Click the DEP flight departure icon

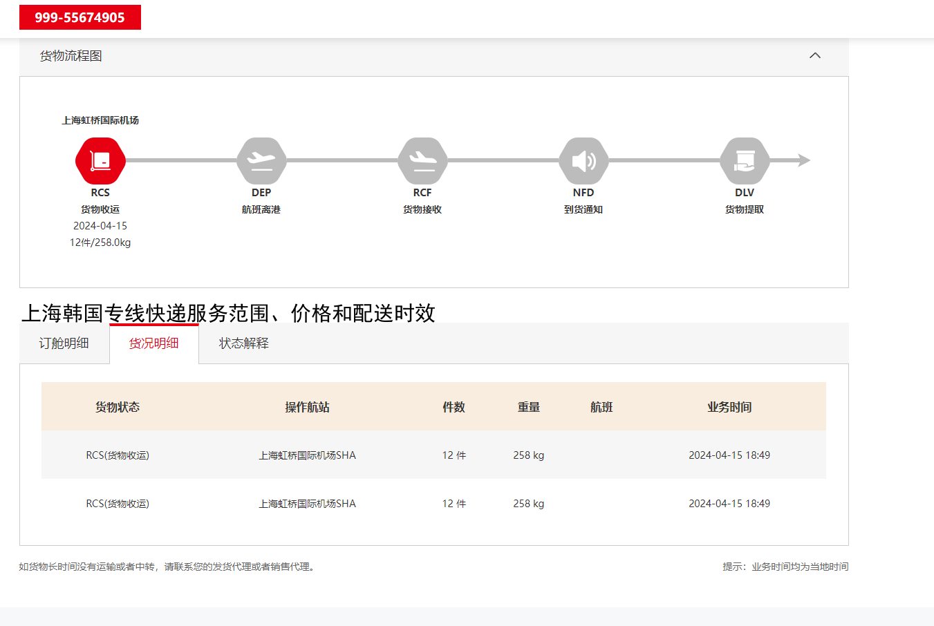pyautogui.click(x=261, y=161)
